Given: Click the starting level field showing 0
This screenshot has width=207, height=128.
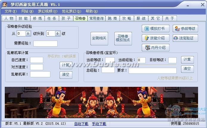Looking at the screenshot, I should click(x=21, y=34).
